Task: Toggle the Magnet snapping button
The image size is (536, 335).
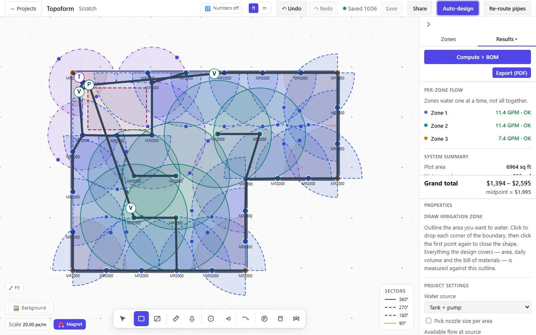Action: click(x=70, y=324)
